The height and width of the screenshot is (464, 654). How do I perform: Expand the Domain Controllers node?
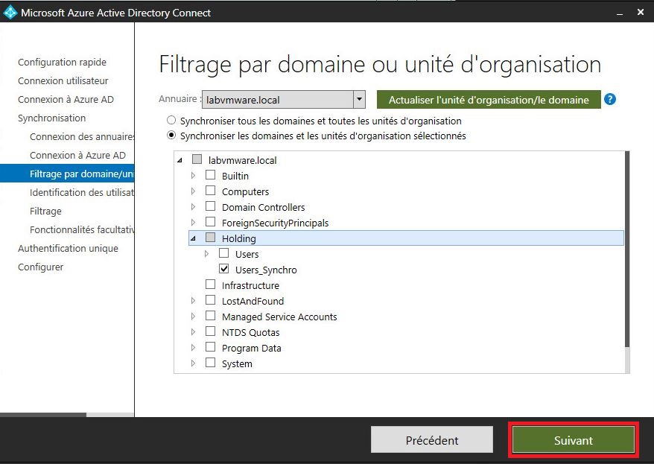coord(193,207)
